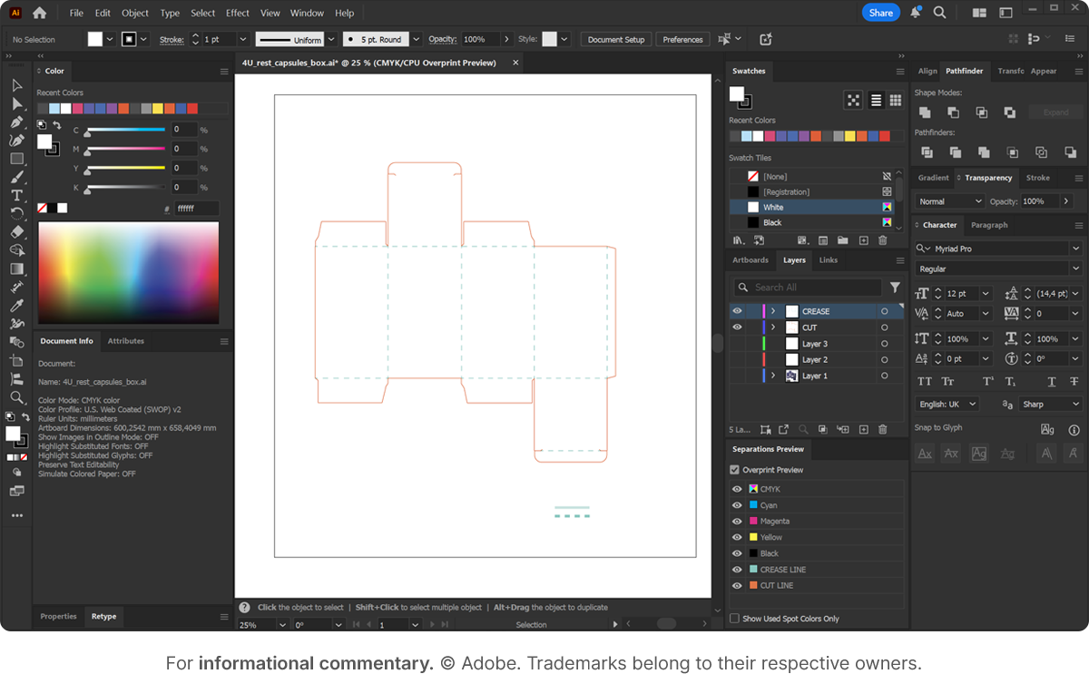Open the Sharp anti-aliasing dropdown
Image resolution: width=1089 pixels, height=674 pixels.
[x=1051, y=405]
